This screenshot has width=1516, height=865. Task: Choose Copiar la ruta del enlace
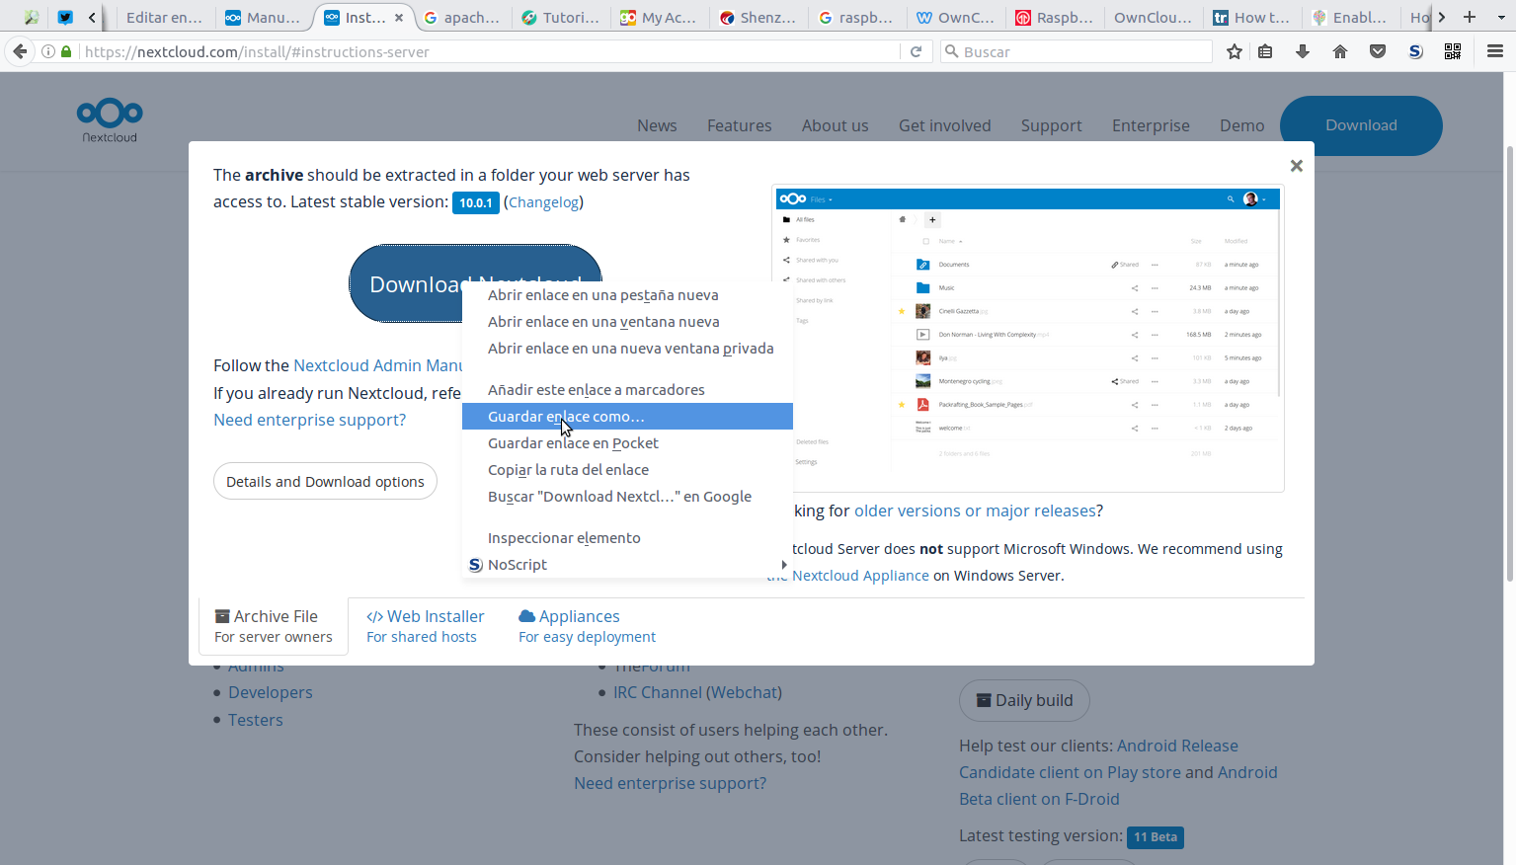[627, 470]
